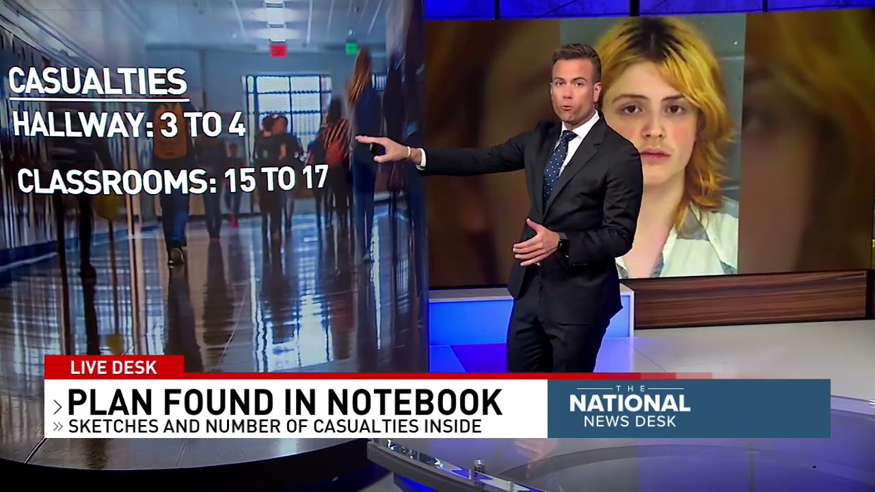Click the "CASUALTIES" heading text

(98, 82)
